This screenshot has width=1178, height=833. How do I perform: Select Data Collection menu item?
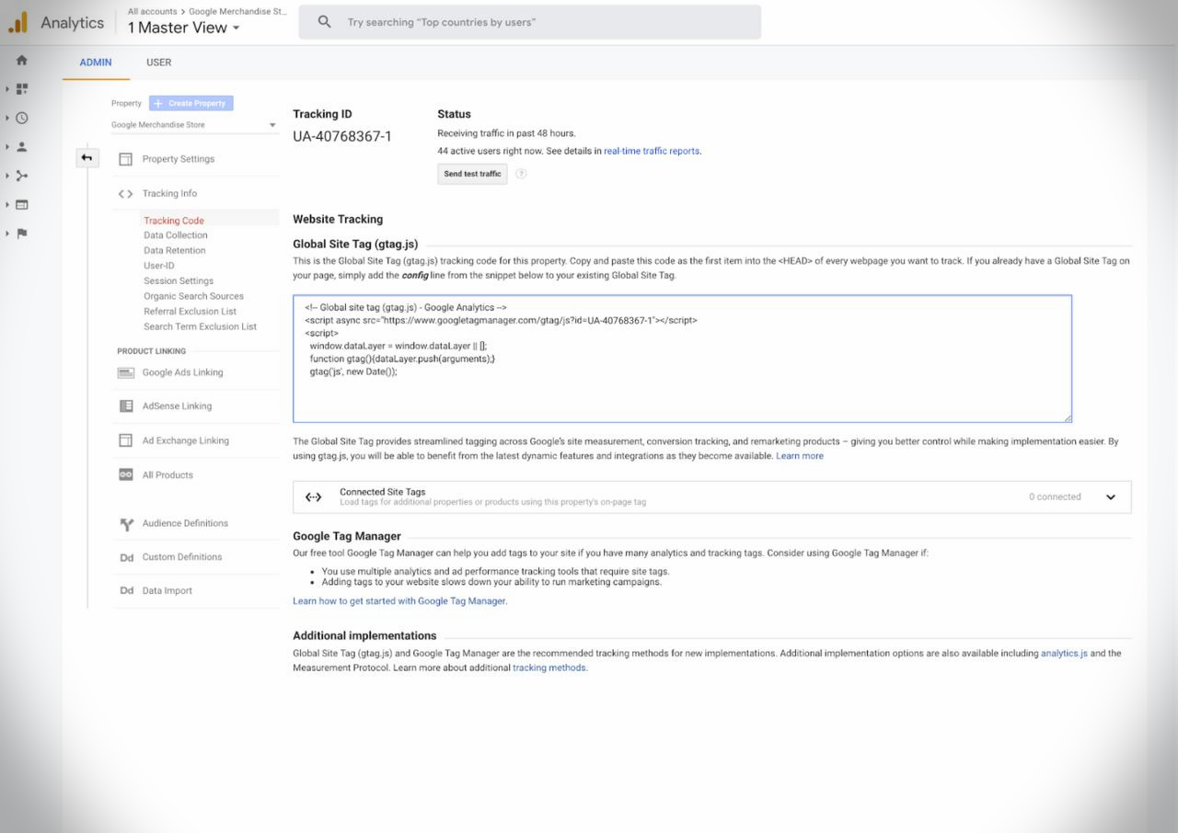click(176, 235)
